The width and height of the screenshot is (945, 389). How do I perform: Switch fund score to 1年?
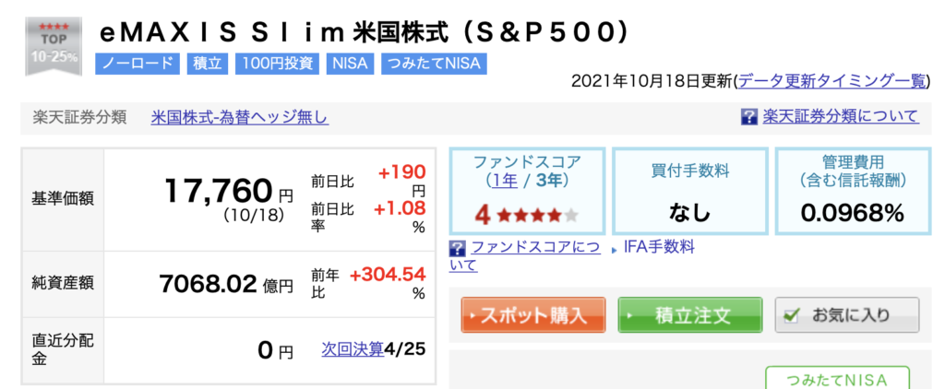pos(505,180)
